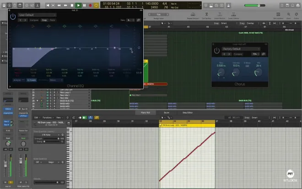Image resolution: width=302 pixels, height=189 pixels.
Task: Open the Library panel icon
Action: click(4, 5)
